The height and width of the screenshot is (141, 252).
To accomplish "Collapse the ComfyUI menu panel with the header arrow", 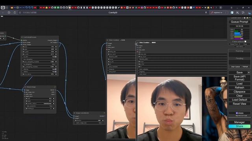I will coord(250,18).
